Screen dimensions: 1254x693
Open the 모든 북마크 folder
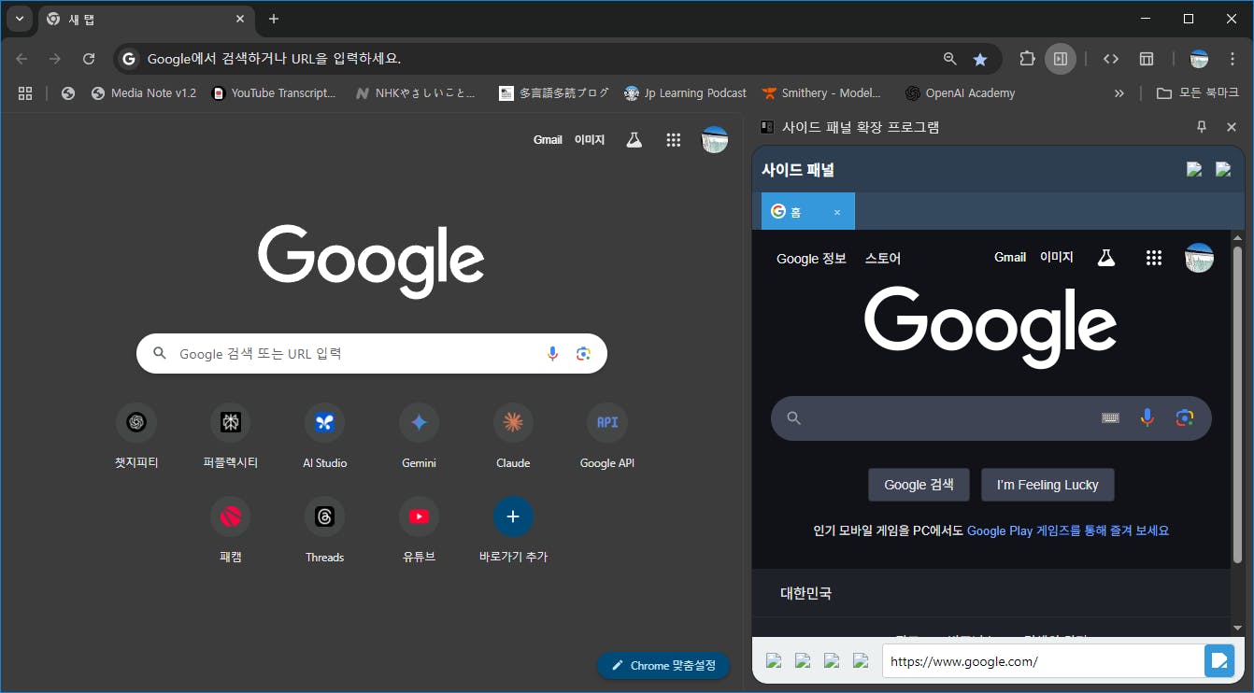coord(1198,93)
